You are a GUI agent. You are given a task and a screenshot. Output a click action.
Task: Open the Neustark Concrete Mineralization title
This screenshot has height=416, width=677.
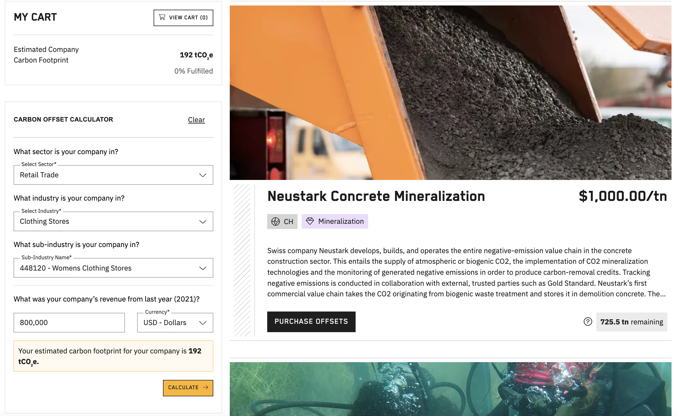(376, 196)
